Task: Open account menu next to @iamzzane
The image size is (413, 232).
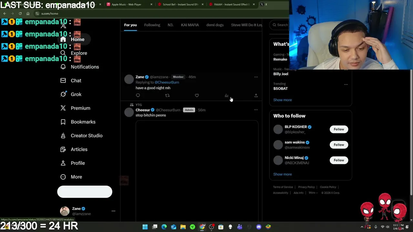Action: [113, 211]
